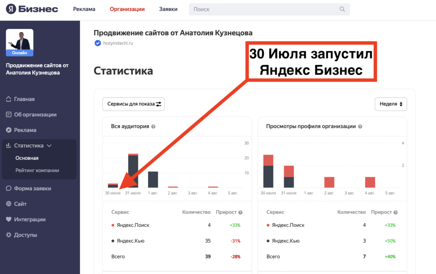This screenshot has width=436, height=274.
Task: Click 2 авг. bar in Просмотры профиля chart
Action: click(x=329, y=182)
